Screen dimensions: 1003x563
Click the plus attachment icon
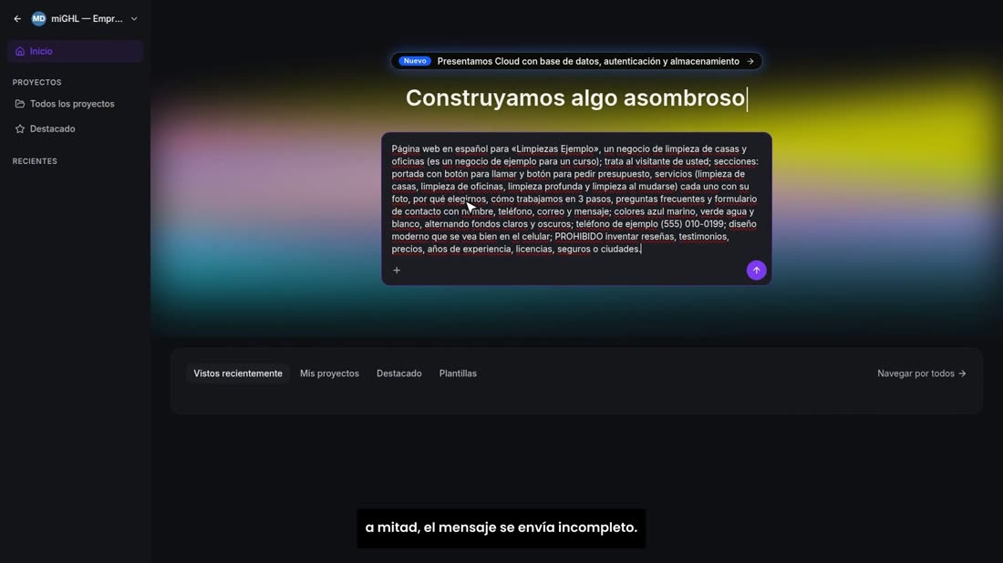[x=397, y=271]
